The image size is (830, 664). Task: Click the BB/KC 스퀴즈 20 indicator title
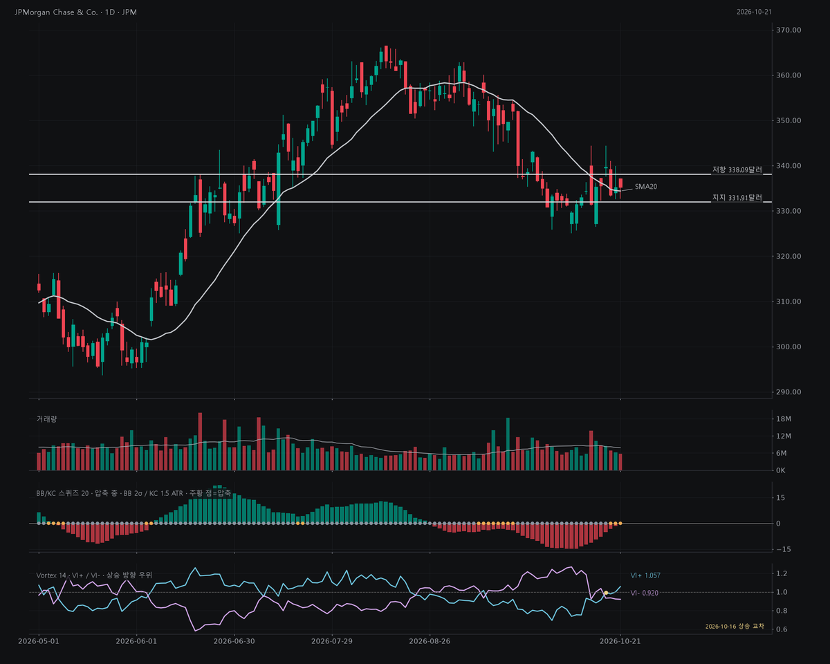click(133, 493)
